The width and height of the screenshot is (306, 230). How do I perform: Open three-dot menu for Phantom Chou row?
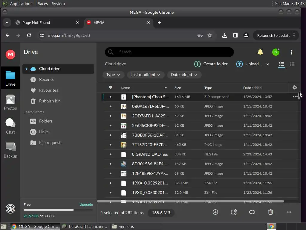(295, 97)
